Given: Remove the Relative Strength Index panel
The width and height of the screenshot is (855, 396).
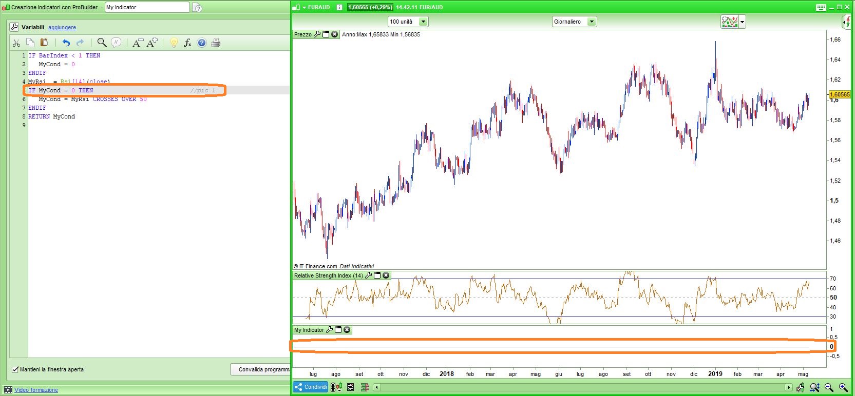Looking at the screenshot, I should (386, 275).
